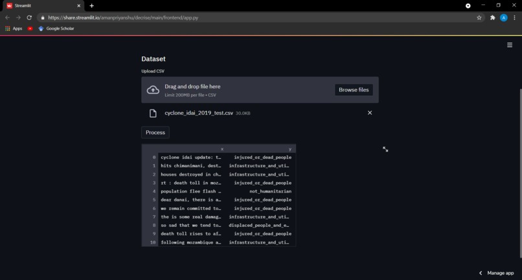
Task: Open a new browser tab
Action: pyautogui.click(x=91, y=6)
